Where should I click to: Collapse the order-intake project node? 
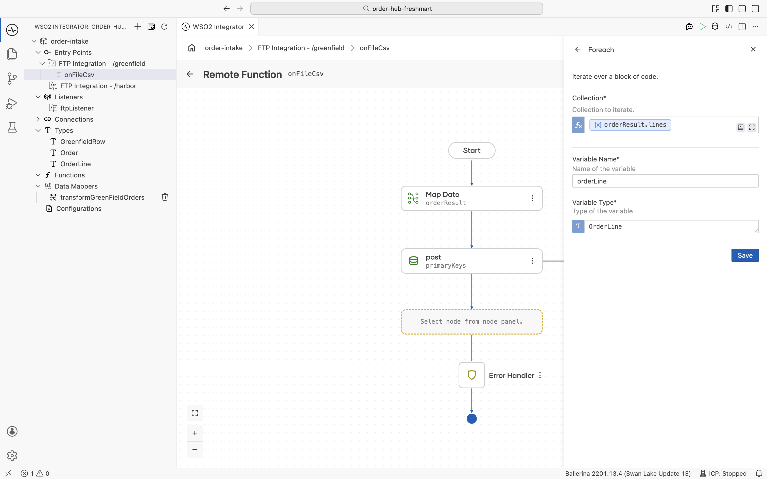pos(34,41)
